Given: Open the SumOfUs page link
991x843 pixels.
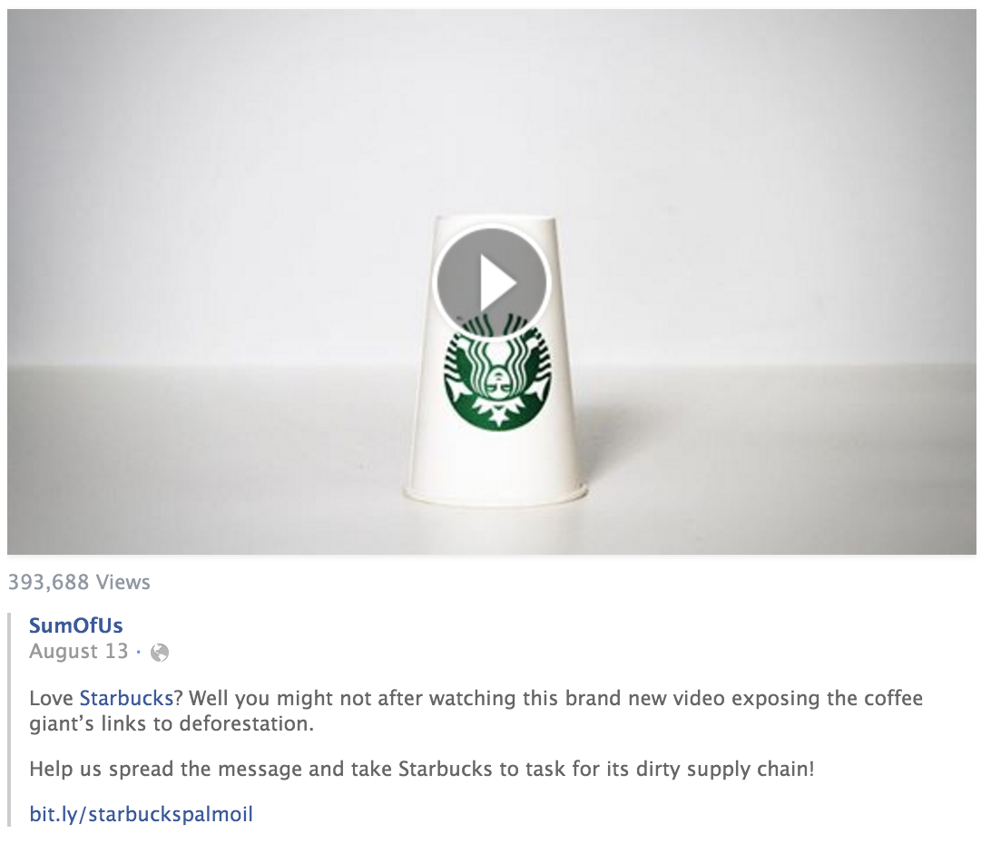Looking at the screenshot, I should 76,625.
